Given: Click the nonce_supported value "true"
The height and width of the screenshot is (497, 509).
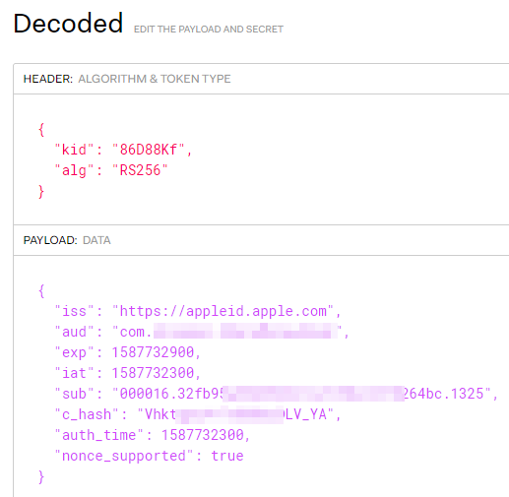Looking at the screenshot, I should point(227,456).
